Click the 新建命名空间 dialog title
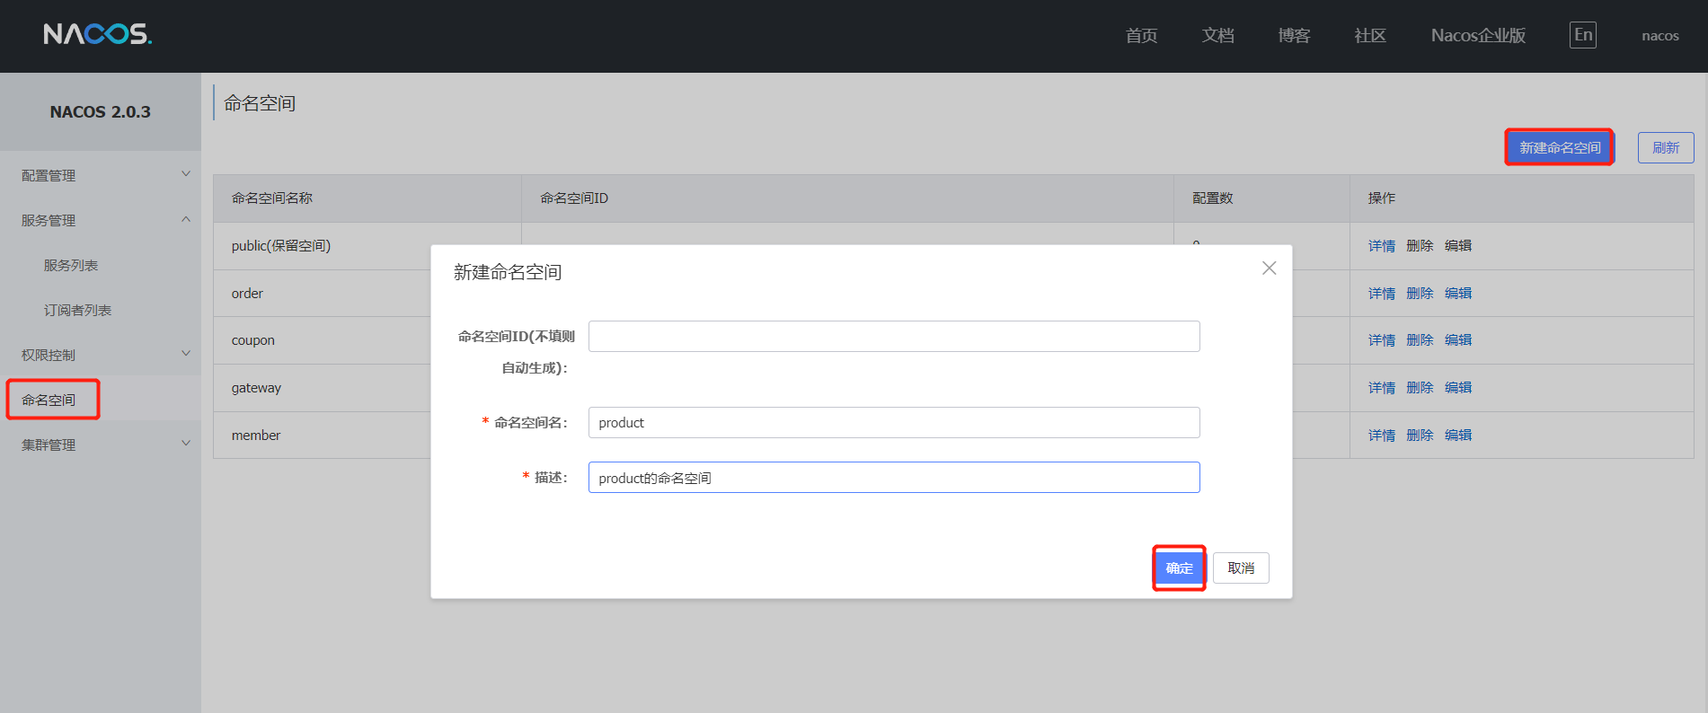Viewport: 1708px width, 713px height. pyautogui.click(x=508, y=272)
